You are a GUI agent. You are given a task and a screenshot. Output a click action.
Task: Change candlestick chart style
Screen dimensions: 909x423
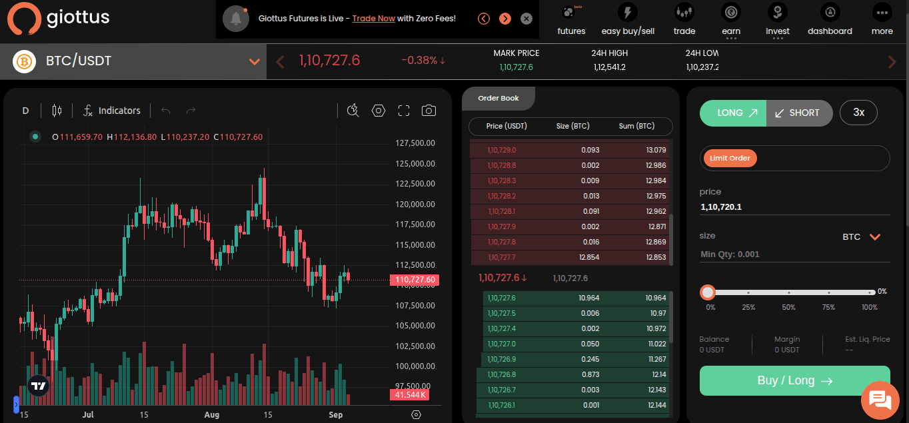(57, 111)
